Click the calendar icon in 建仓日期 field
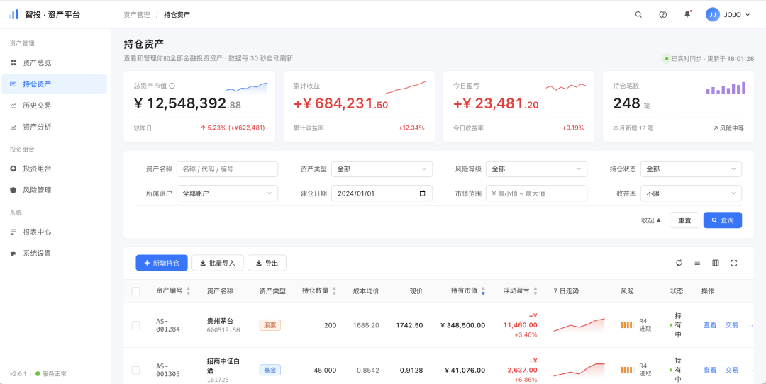766x384 pixels. click(x=423, y=193)
